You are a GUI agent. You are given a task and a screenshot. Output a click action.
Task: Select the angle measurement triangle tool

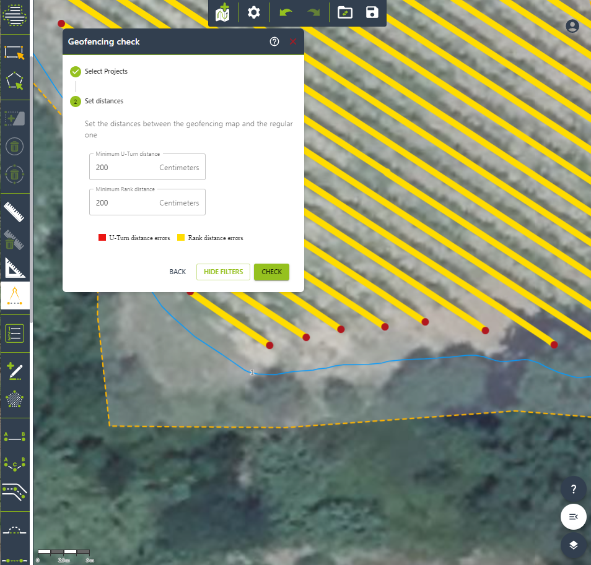pyautogui.click(x=14, y=268)
